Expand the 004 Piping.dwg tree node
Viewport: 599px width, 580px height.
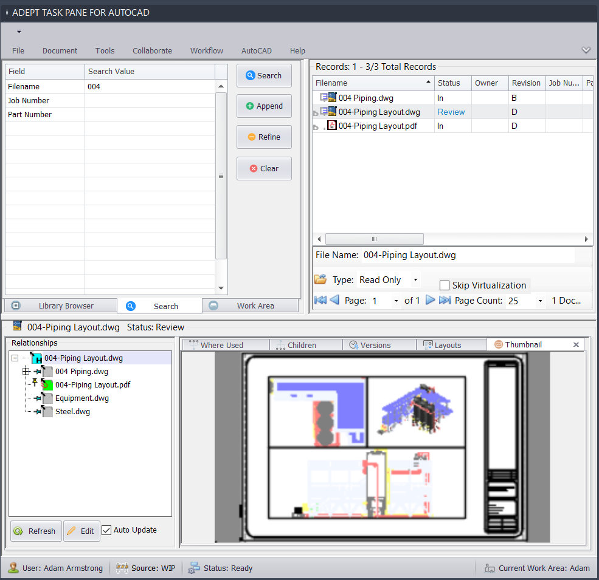[x=26, y=372]
